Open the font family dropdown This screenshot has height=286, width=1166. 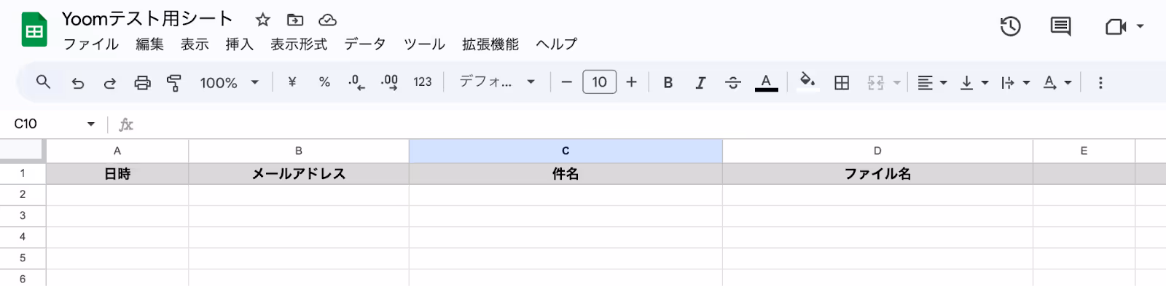coord(498,82)
